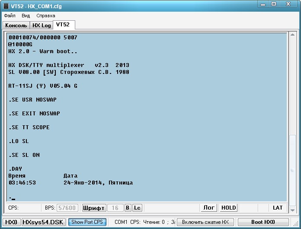Click the Лог button
Screen dimensions: 301x229
click(209, 208)
